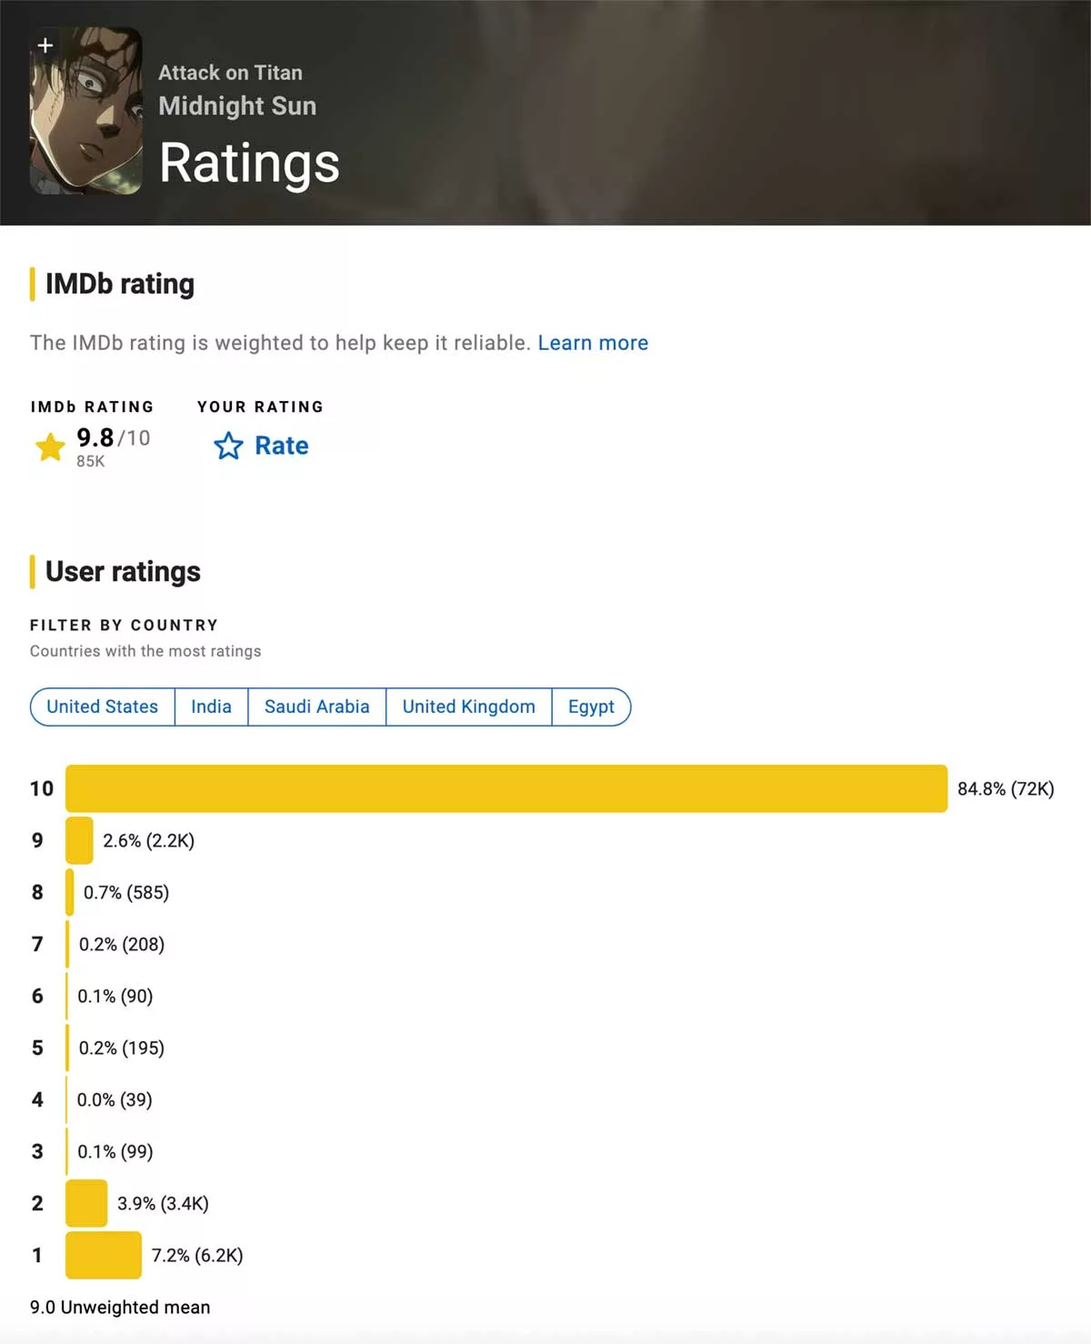Image resolution: width=1091 pixels, height=1344 pixels.
Task: Click the yellow IMDb rating star
Action: pos(50,446)
